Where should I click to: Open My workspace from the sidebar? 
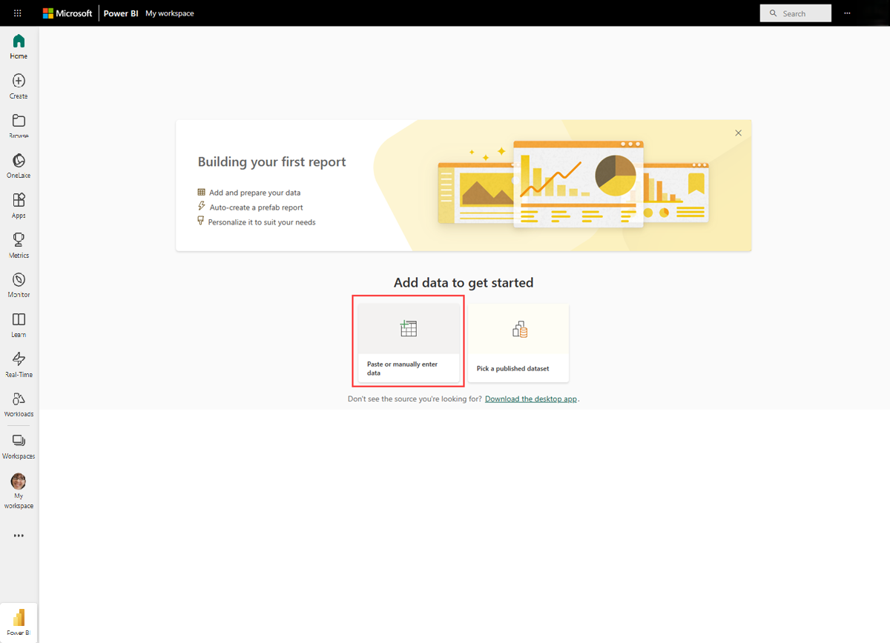point(19,490)
